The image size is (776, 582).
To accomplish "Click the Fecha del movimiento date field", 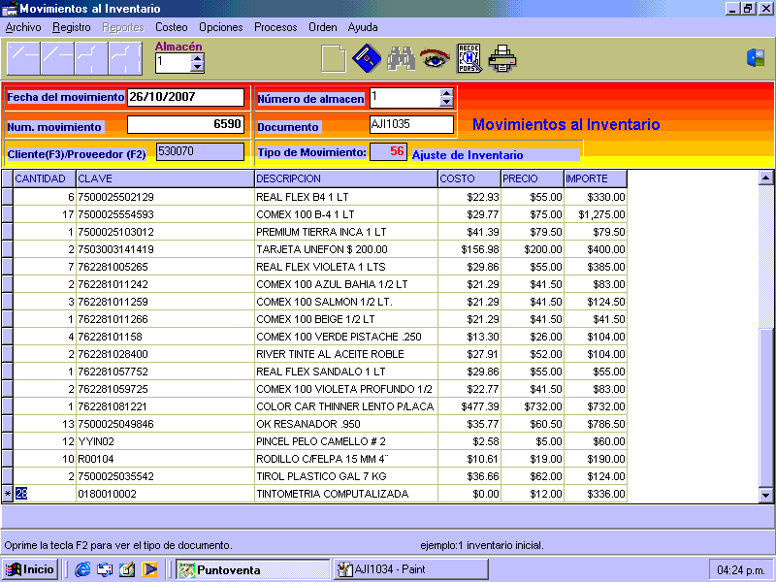I will tap(185, 97).
